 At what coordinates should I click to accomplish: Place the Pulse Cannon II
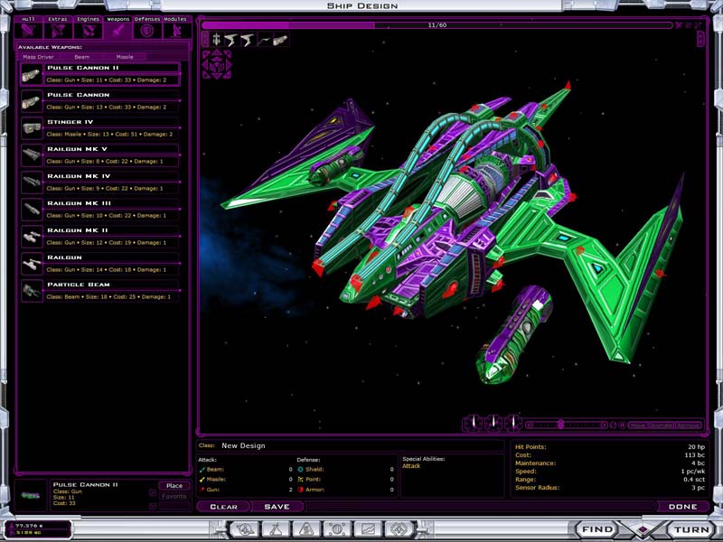coord(174,486)
